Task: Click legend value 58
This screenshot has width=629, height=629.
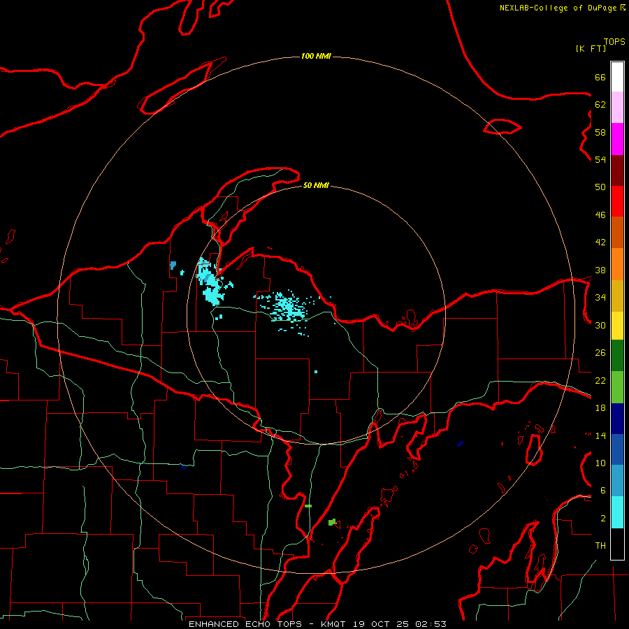Action: 600,132
